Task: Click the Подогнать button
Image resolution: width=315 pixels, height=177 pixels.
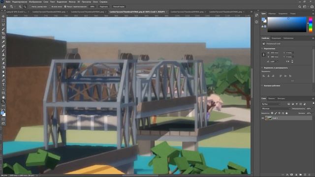Action: pyautogui.click(x=104, y=6)
